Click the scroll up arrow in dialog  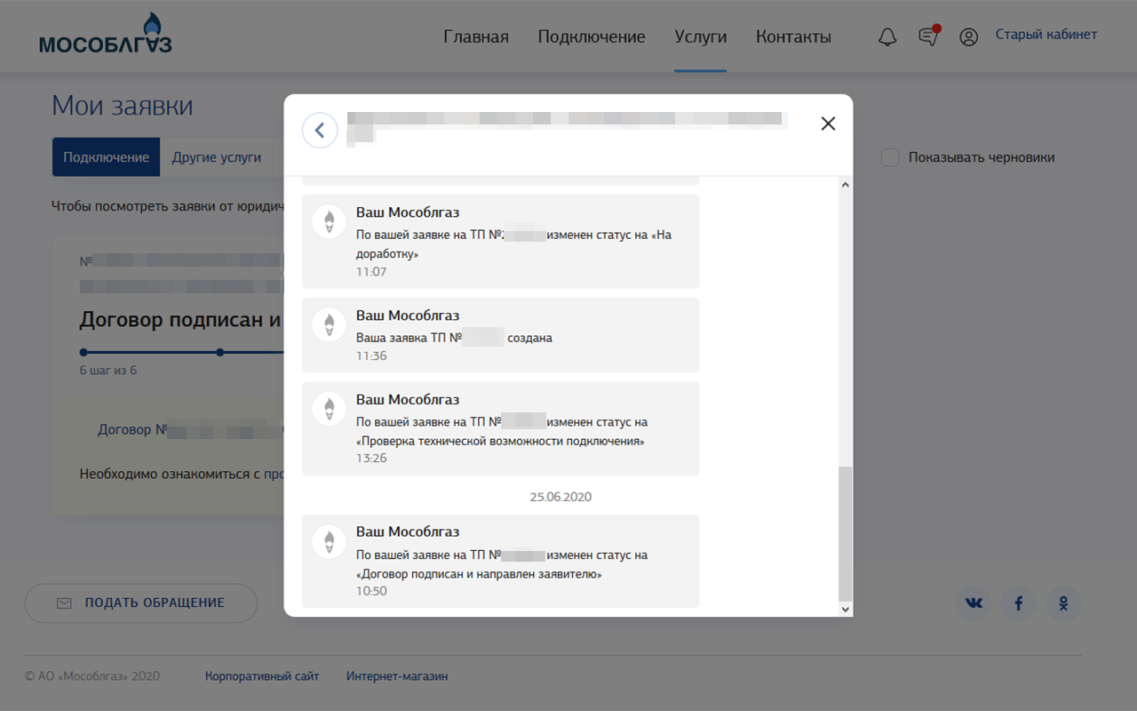(845, 184)
